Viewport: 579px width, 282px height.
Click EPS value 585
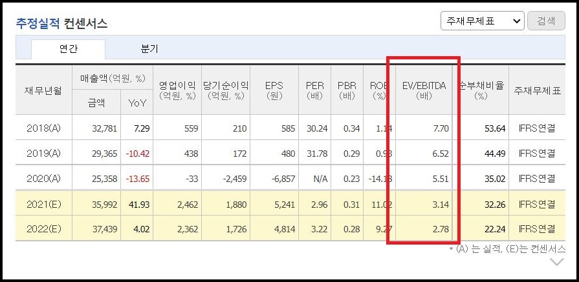coord(289,128)
